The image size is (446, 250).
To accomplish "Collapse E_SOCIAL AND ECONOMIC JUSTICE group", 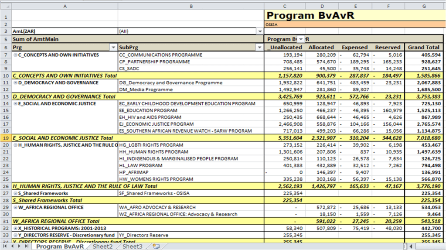I will tap(15, 103).
